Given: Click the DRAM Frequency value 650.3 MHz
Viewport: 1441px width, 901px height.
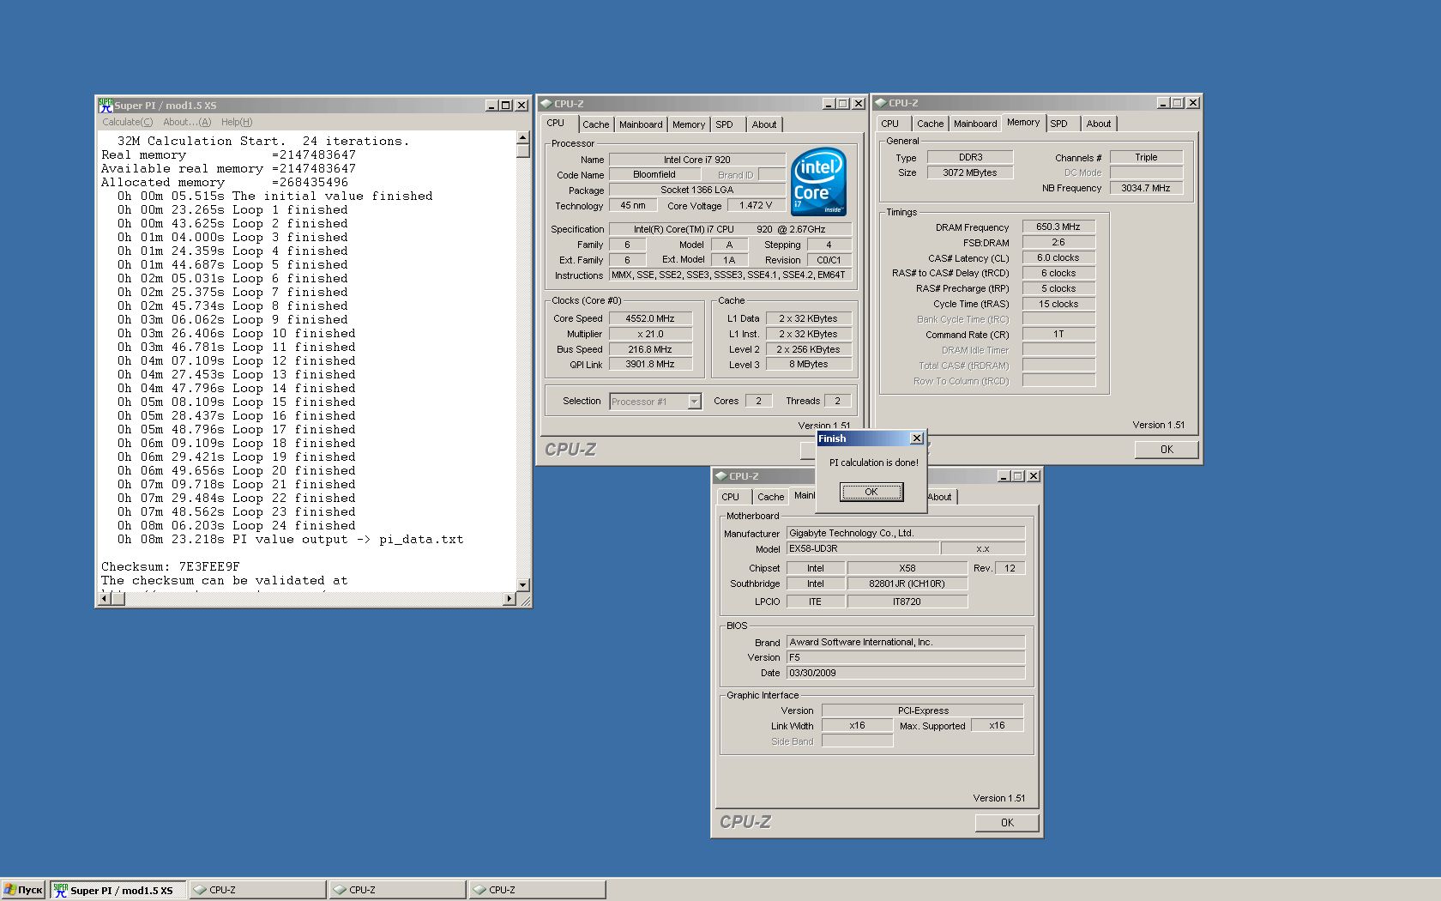Looking at the screenshot, I should [x=1058, y=227].
